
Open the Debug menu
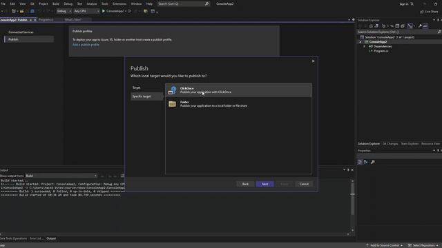point(68,4)
